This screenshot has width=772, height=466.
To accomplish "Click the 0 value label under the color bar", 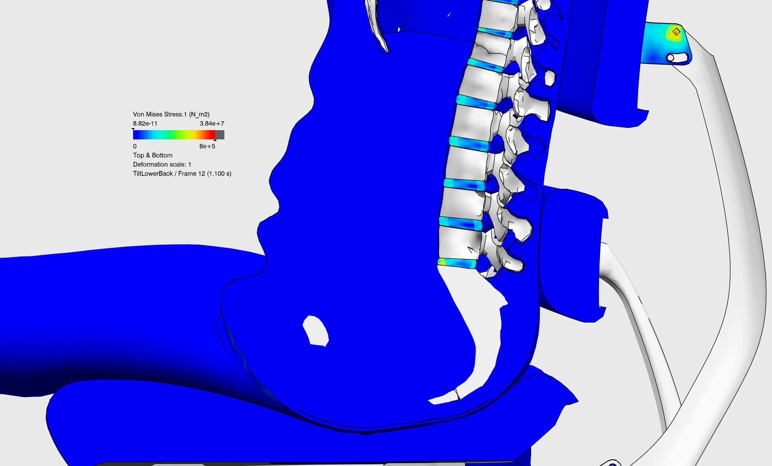I will [134, 147].
